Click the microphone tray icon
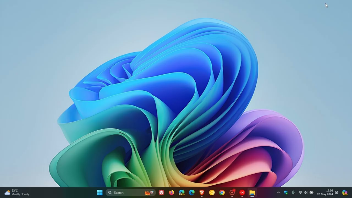The width and height of the screenshot is (352, 198). tap(293, 192)
